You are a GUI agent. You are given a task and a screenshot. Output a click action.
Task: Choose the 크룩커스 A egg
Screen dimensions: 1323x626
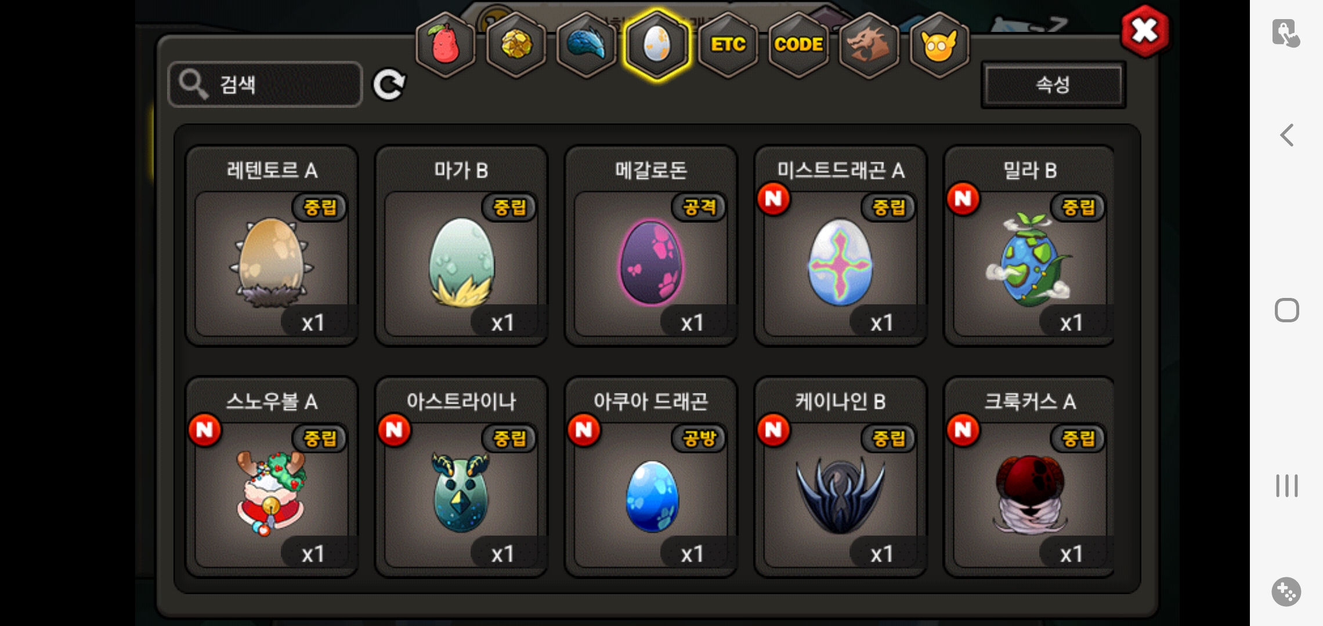click(1030, 477)
